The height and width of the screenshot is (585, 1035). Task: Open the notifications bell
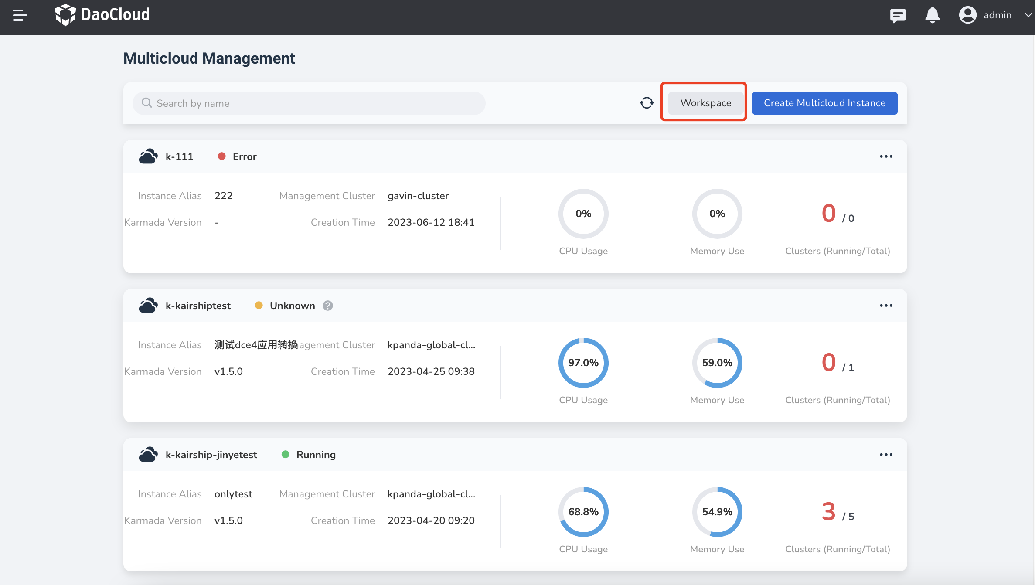pyautogui.click(x=932, y=15)
